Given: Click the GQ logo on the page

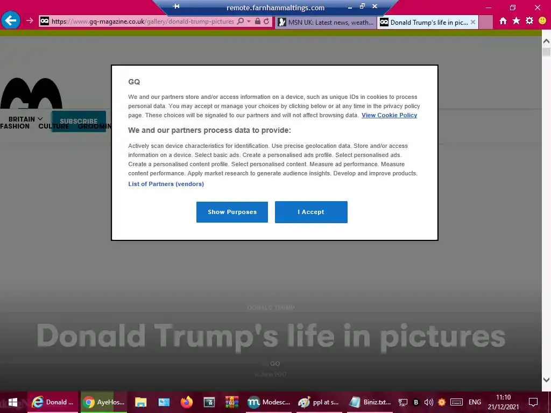Looking at the screenshot, I should (x=31, y=93).
